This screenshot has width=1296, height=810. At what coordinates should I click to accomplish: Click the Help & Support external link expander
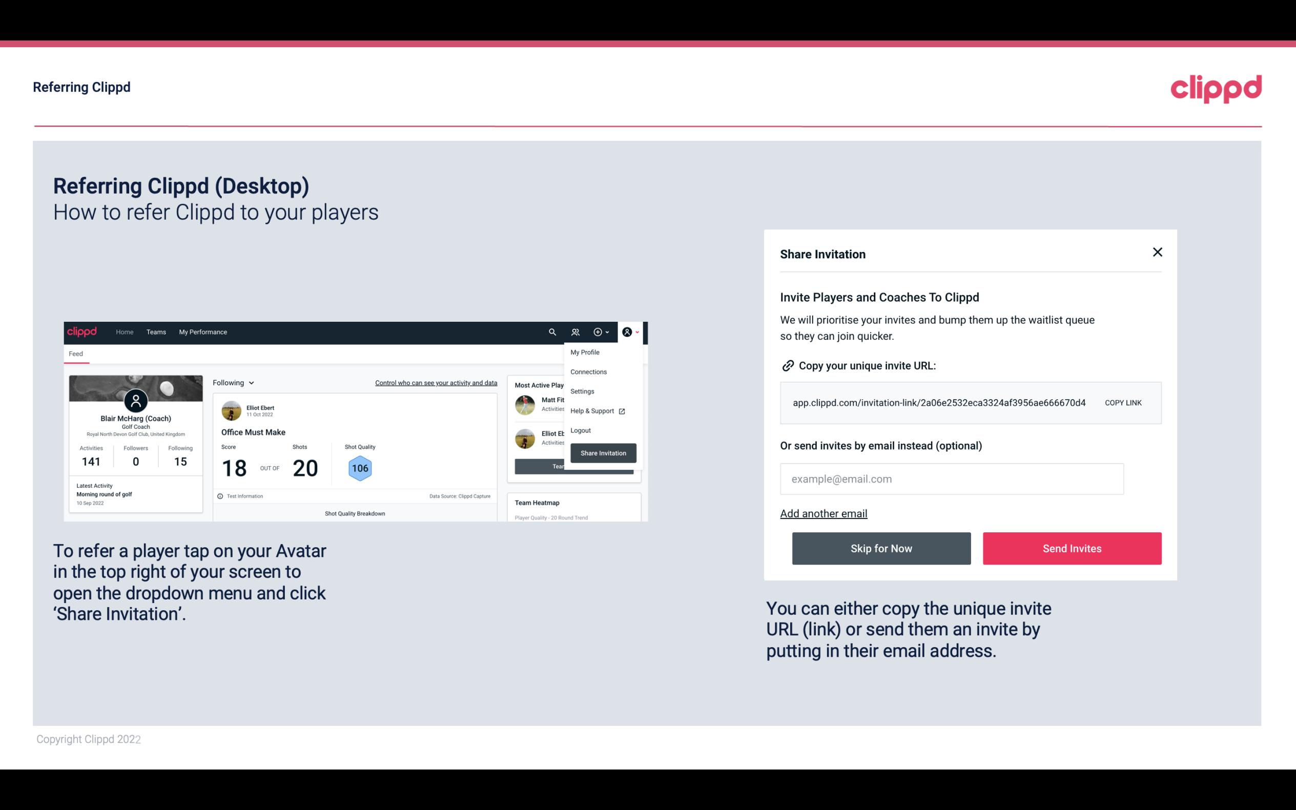tap(622, 410)
